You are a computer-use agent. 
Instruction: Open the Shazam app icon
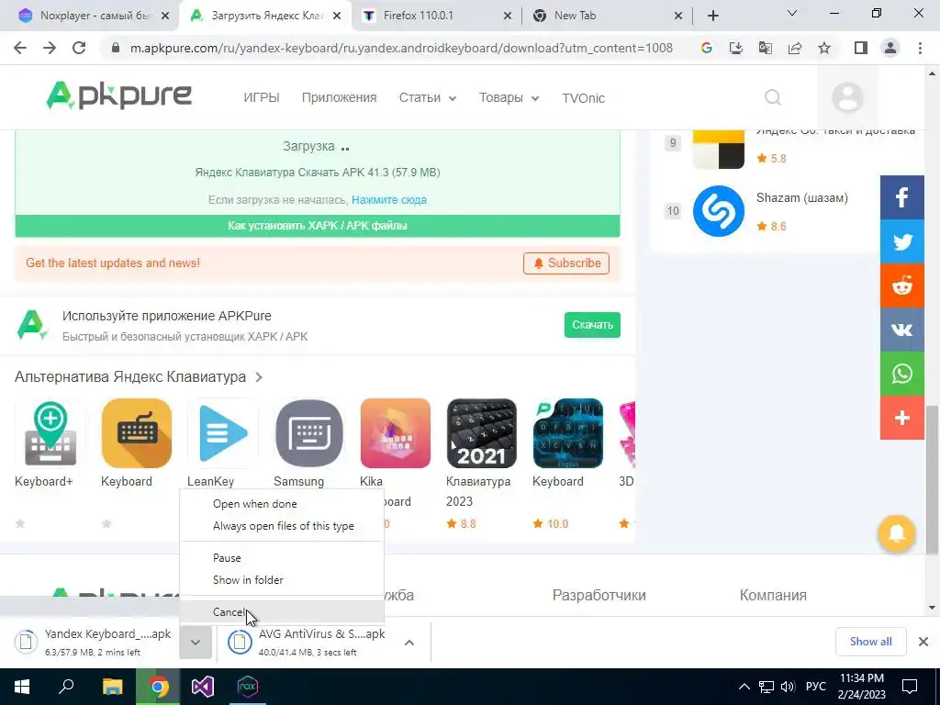click(x=718, y=211)
